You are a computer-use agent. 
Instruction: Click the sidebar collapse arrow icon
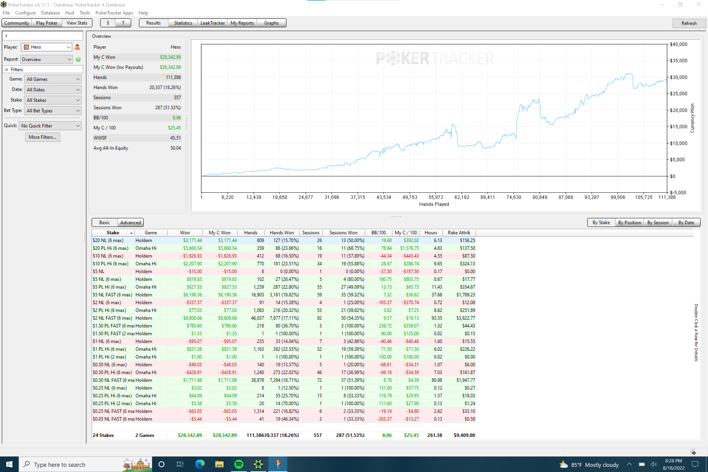[x=6, y=35]
